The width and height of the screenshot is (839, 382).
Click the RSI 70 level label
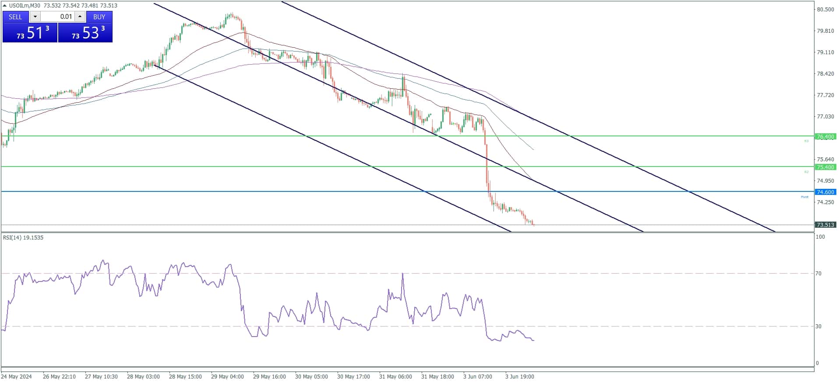coord(818,274)
